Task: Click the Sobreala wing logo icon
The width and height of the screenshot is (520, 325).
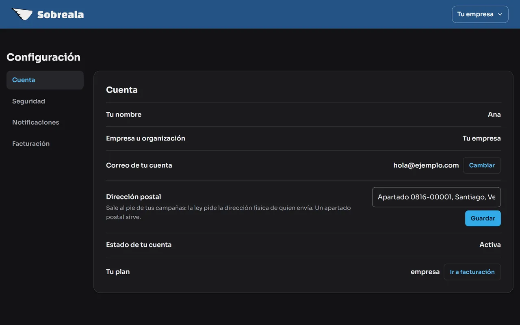Action: (x=22, y=14)
